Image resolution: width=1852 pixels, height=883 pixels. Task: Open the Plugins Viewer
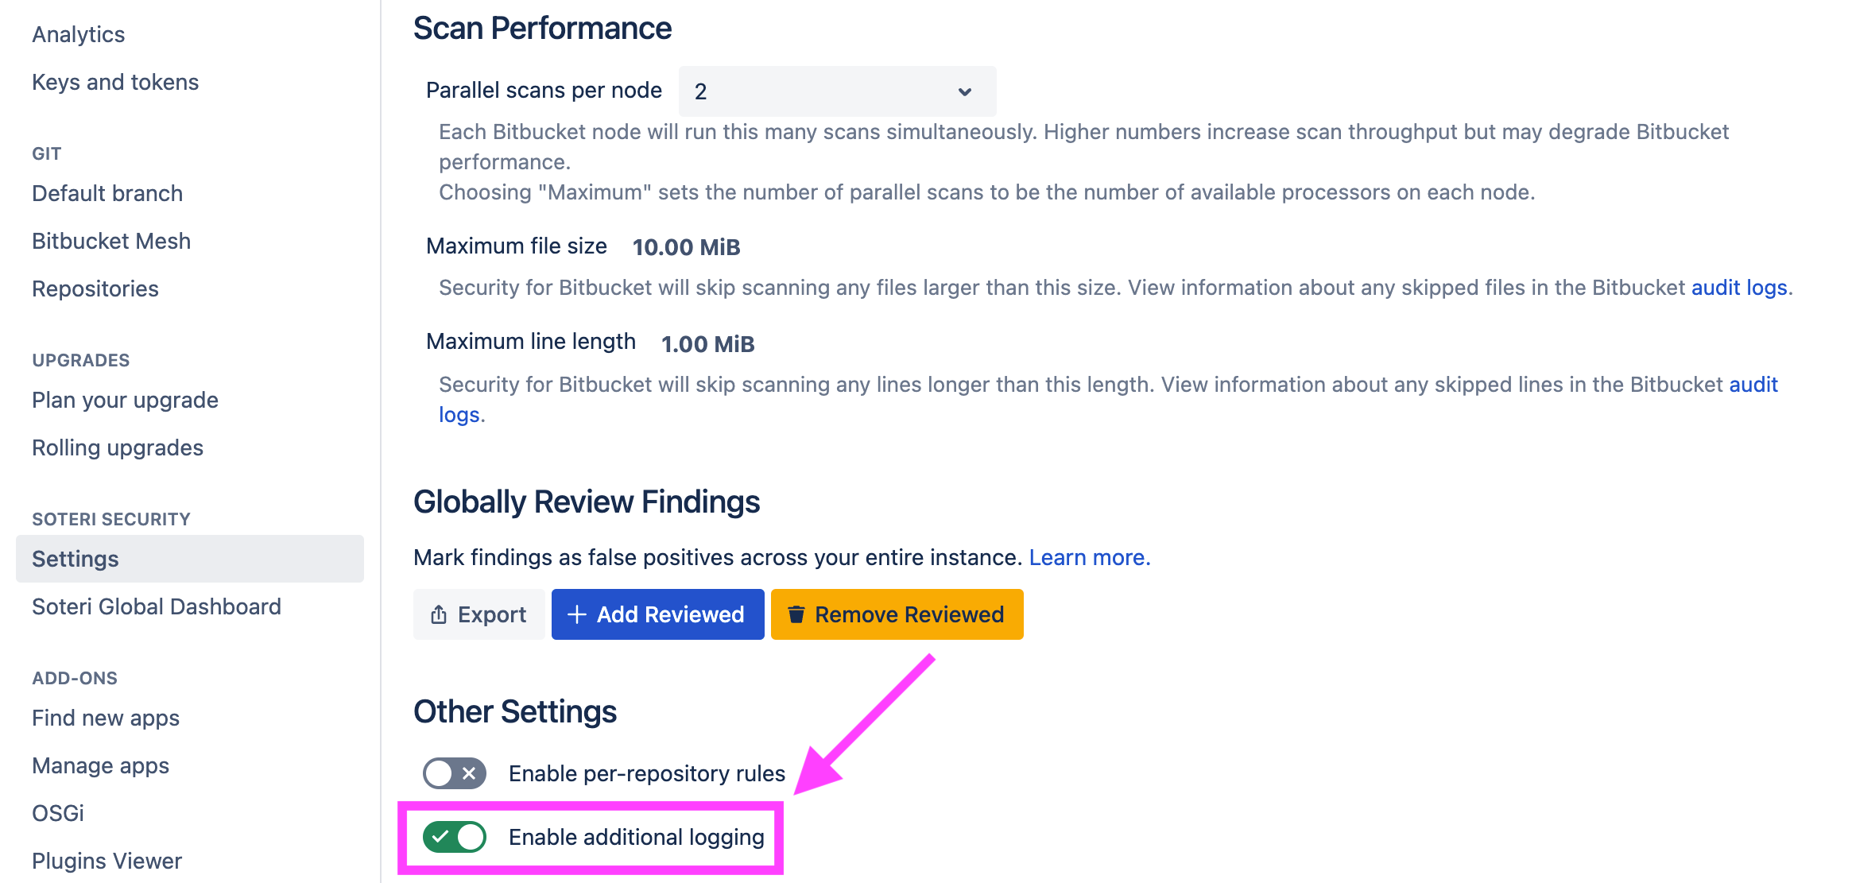pos(106,860)
